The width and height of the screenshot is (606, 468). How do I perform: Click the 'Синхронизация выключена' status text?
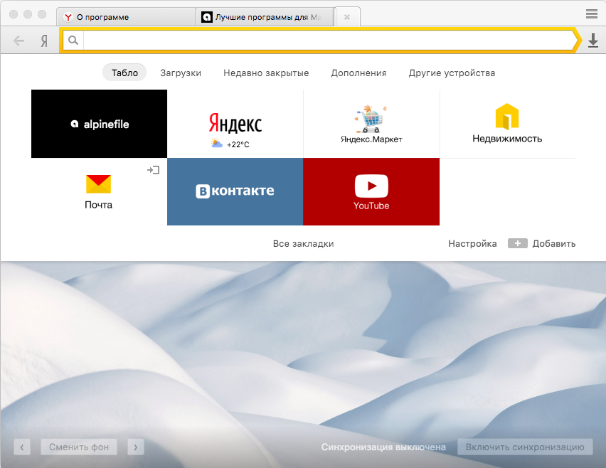(x=383, y=447)
